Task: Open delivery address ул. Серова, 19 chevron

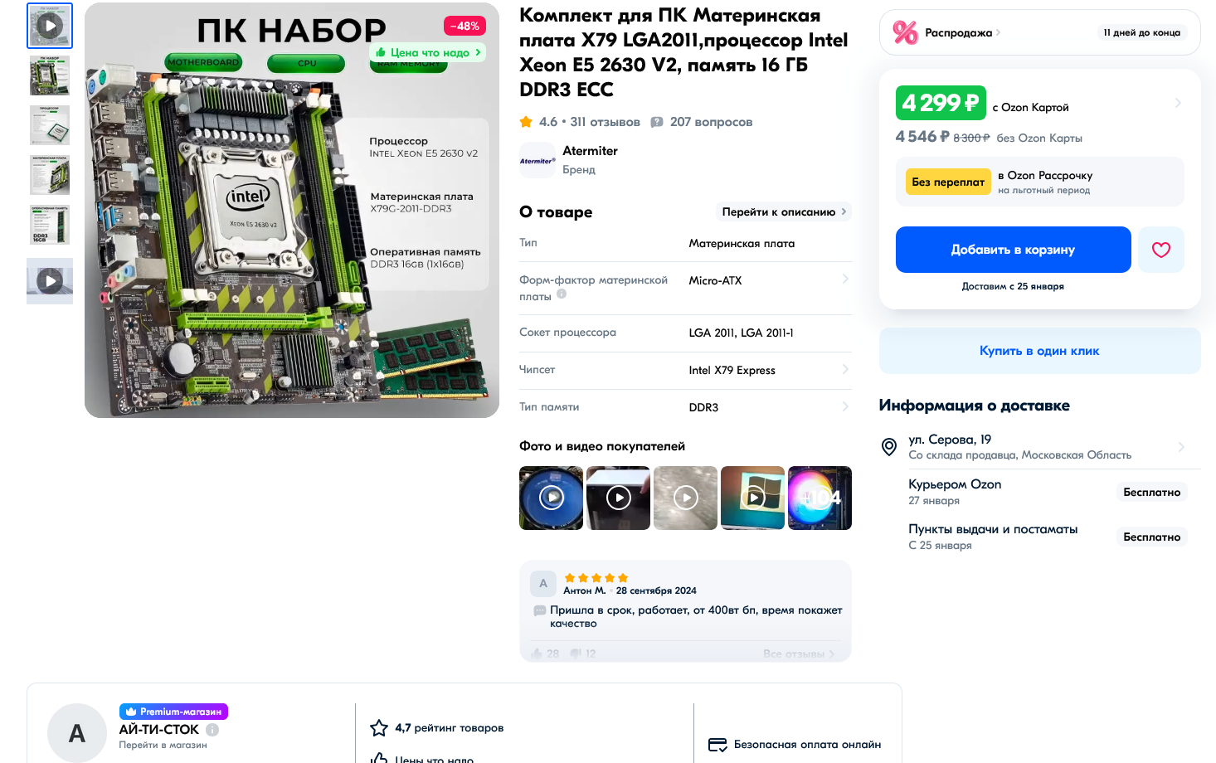Action: (x=1181, y=447)
